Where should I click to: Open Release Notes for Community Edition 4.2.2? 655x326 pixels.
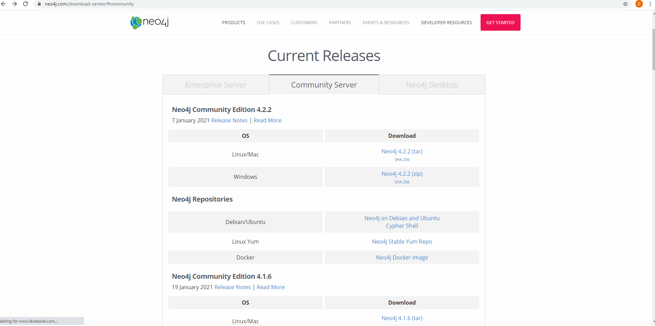pos(229,120)
